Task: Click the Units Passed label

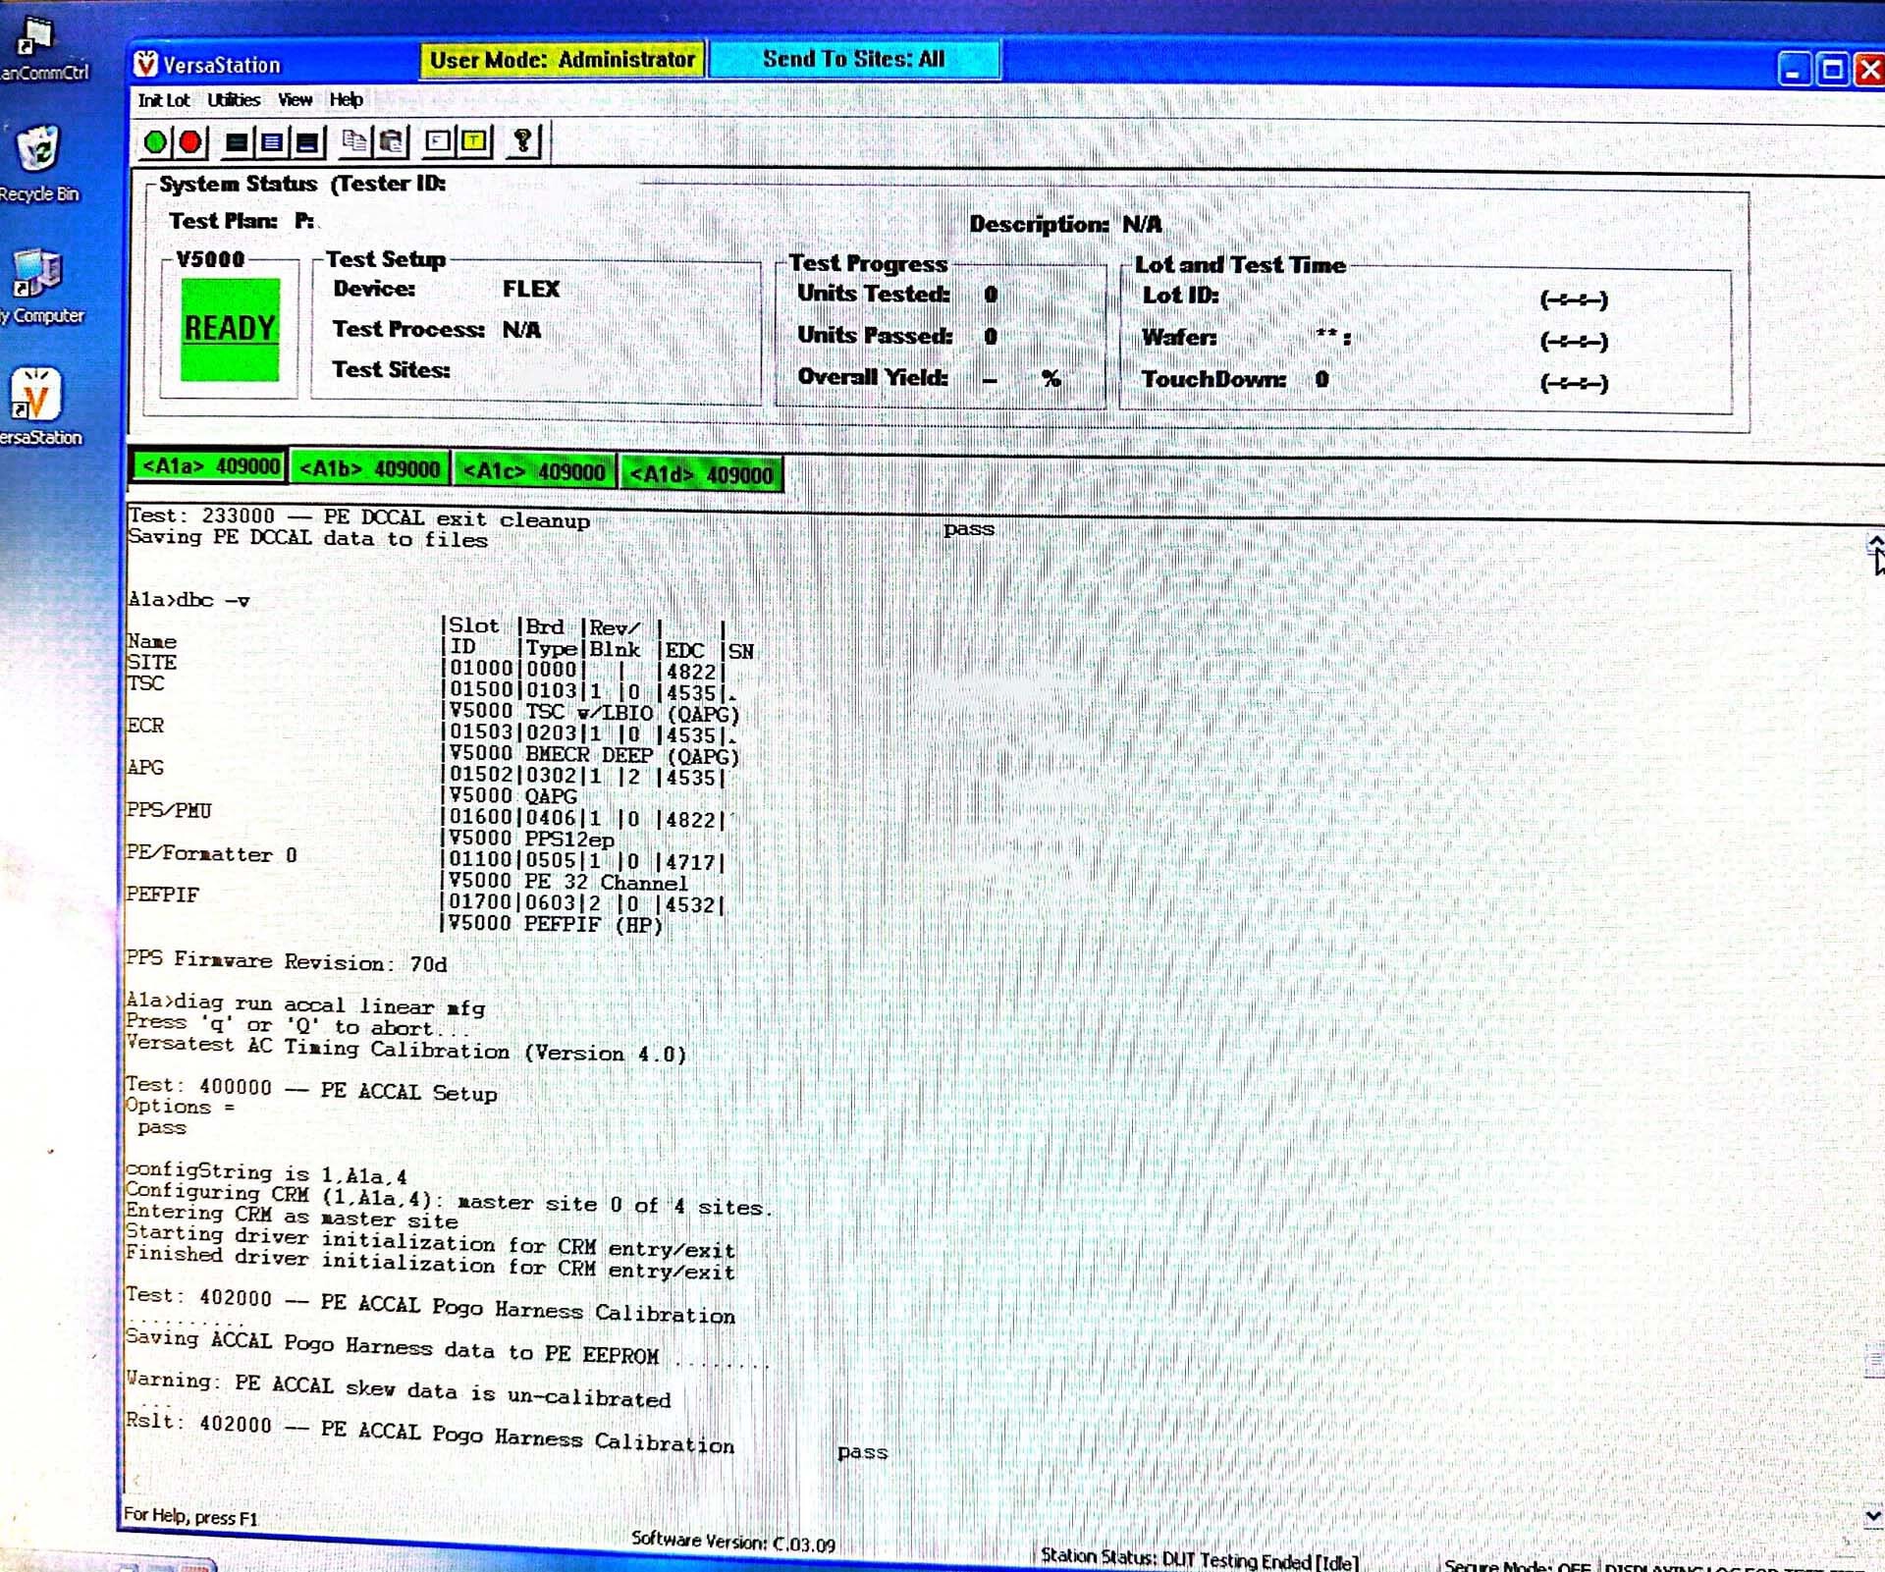Action: tap(875, 335)
